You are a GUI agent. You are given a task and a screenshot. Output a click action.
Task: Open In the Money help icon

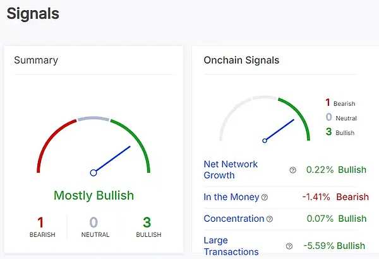[x=265, y=197]
